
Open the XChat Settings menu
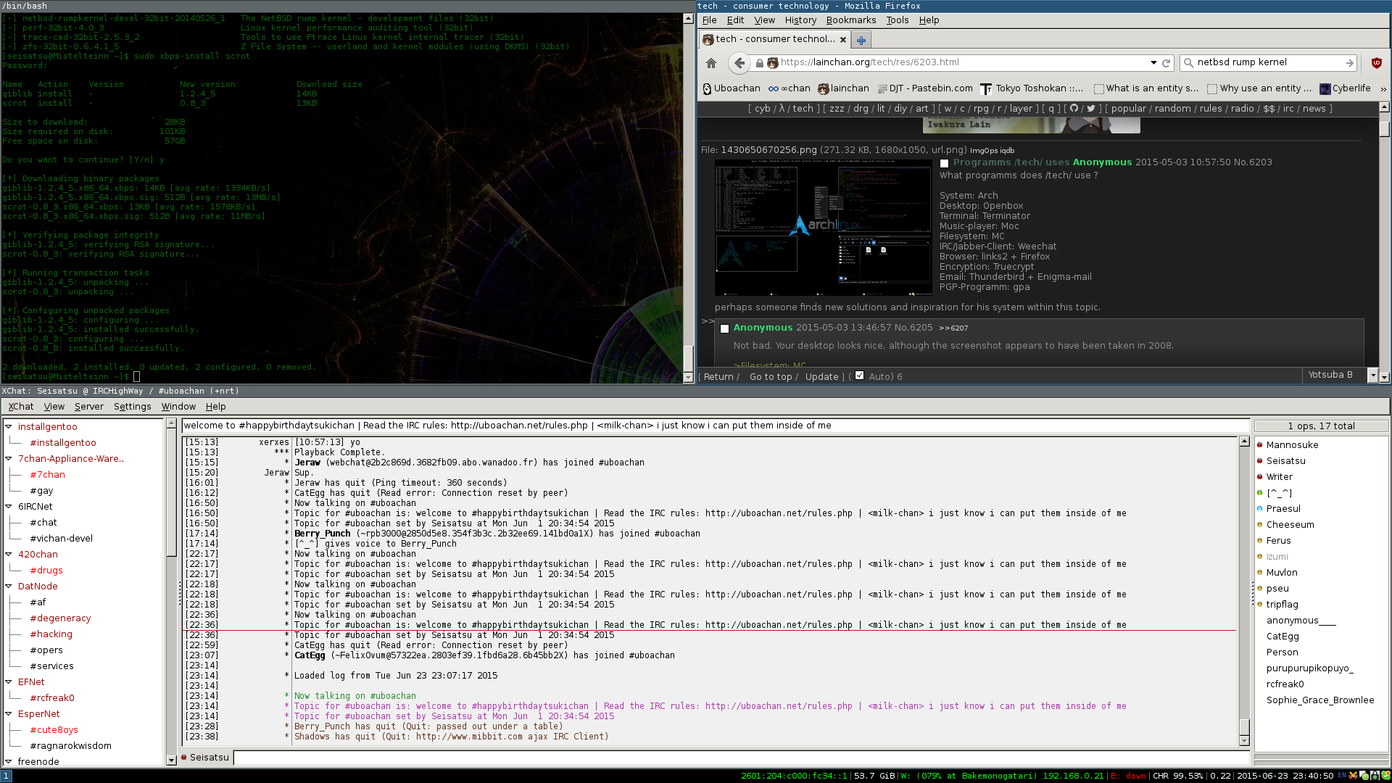(x=133, y=407)
